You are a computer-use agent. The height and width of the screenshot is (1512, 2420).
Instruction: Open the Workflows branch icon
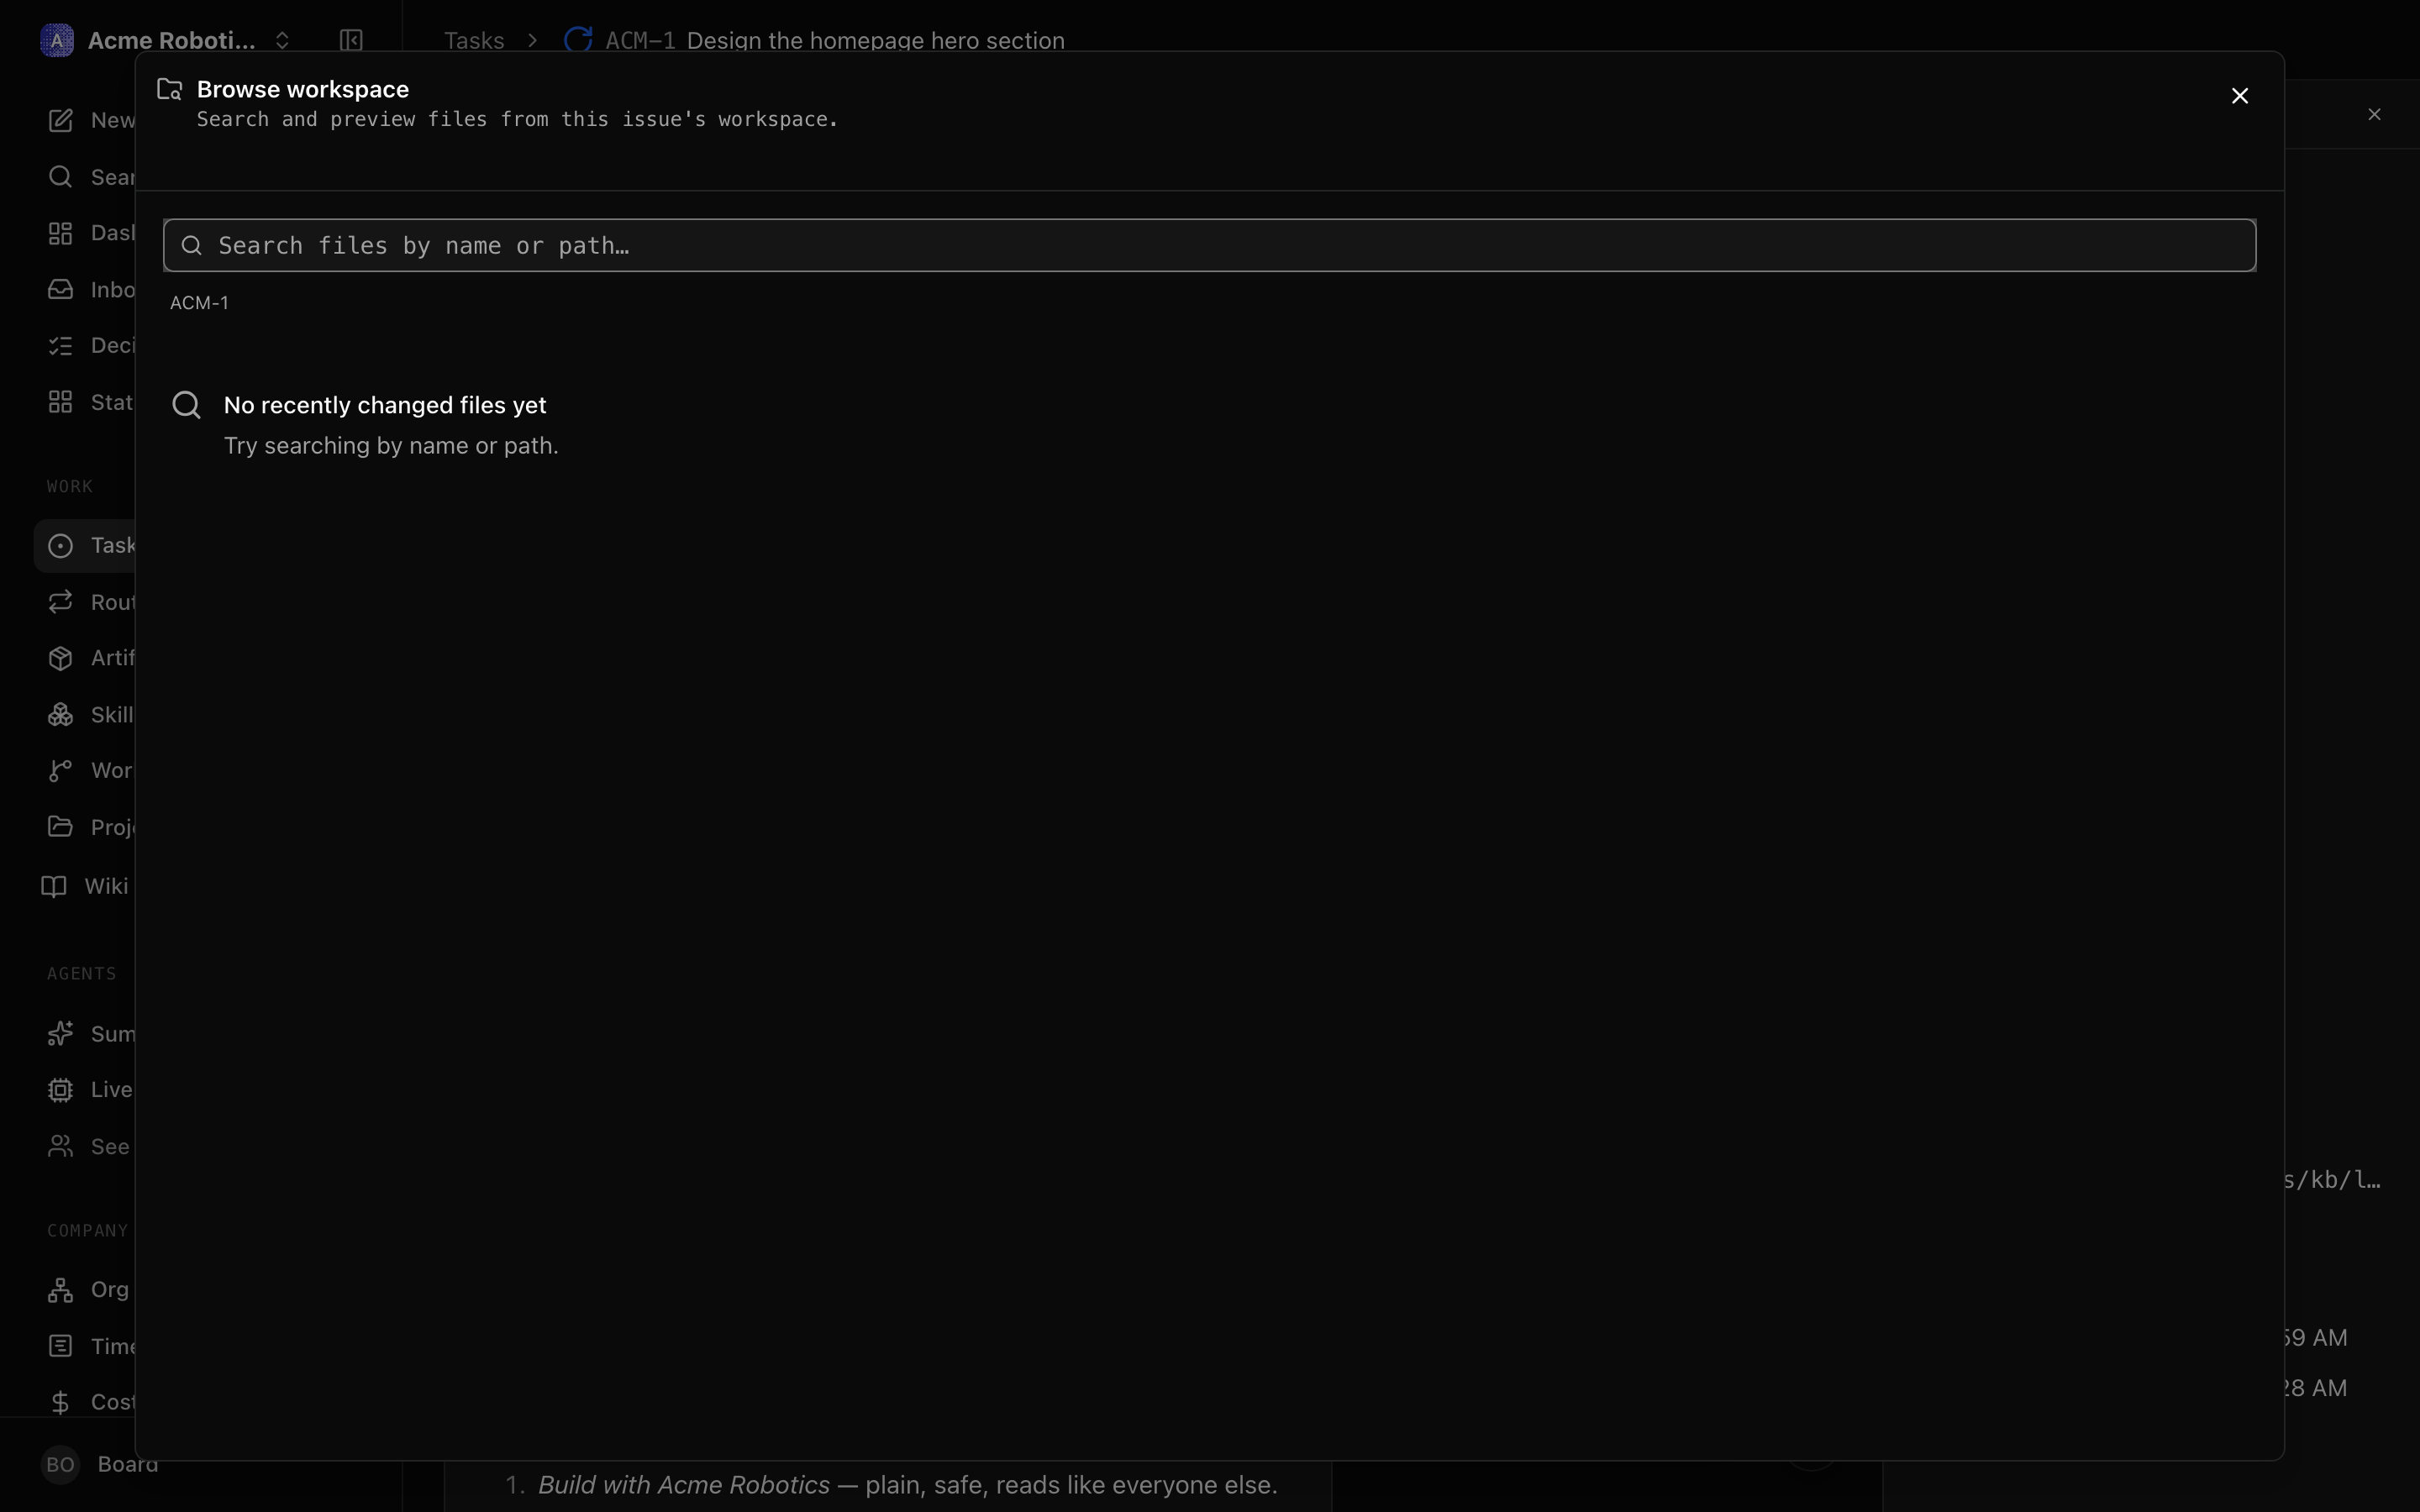60,771
